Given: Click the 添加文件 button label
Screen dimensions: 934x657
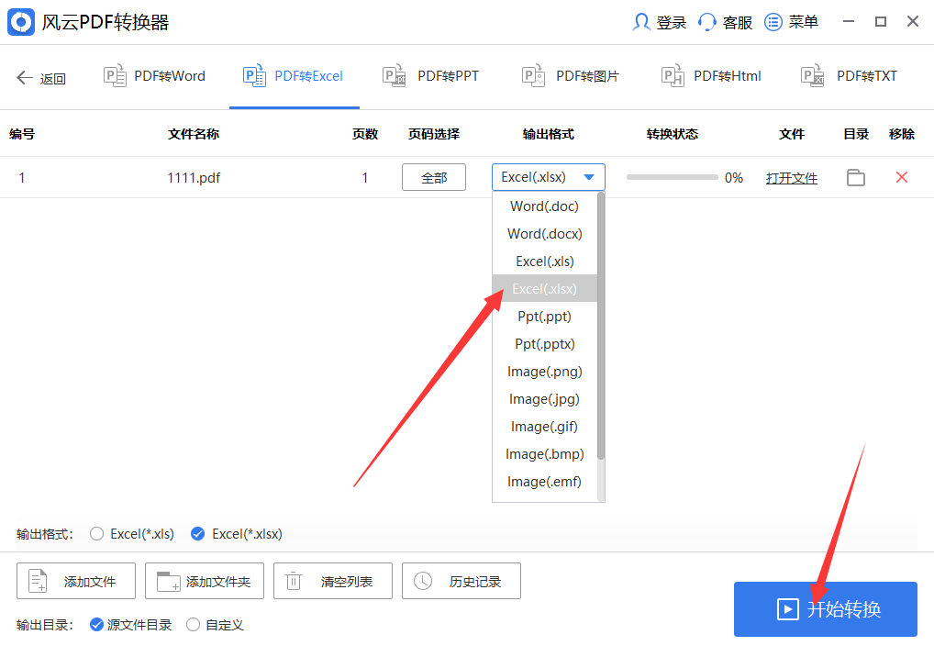Looking at the screenshot, I should coord(90,582).
